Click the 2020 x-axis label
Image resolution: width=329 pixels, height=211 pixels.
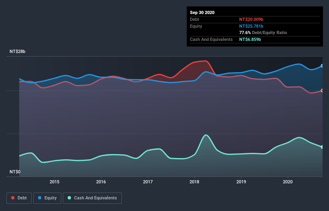tap(288, 182)
